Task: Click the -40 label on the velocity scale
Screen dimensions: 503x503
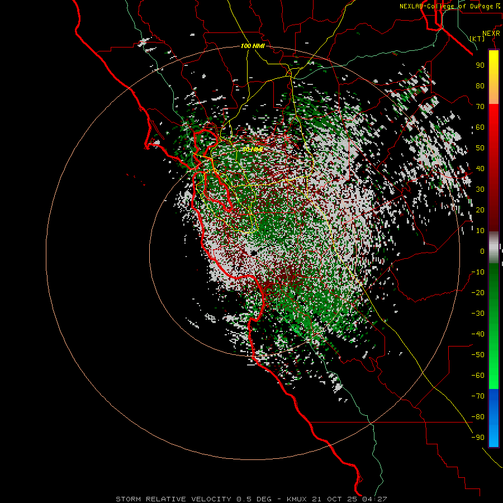Action: 478,334
